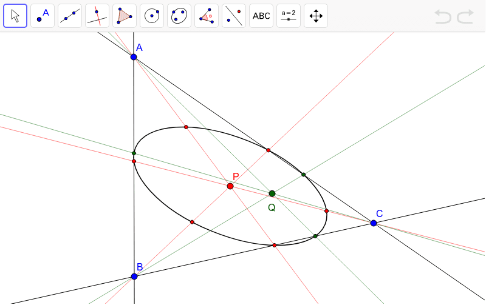Viewport: 486px width, 305px height.
Task: Click the label text B
Action: [140, 267]
